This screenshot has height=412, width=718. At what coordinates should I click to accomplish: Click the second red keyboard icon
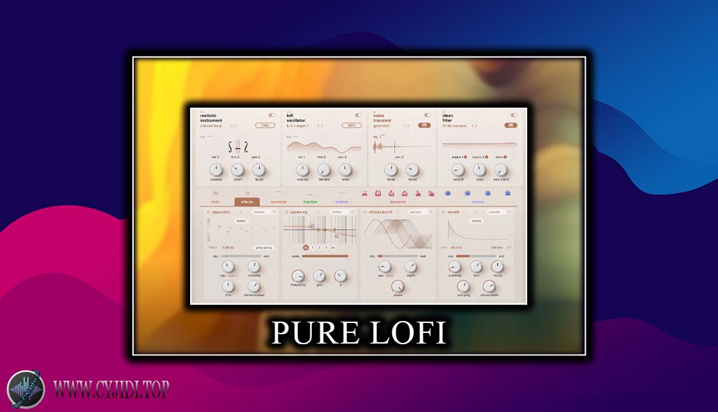(x=378, y=193)
